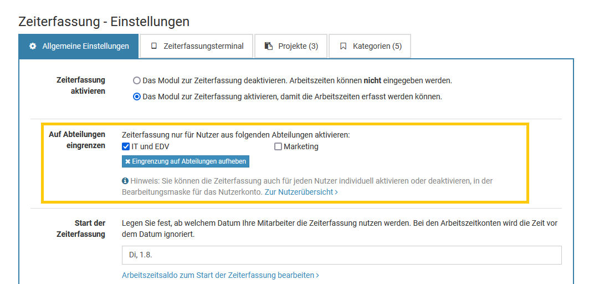Select the radio button to deactivate Zeiterfassung module
The image size is (594, 284).
tap(137, 80)
